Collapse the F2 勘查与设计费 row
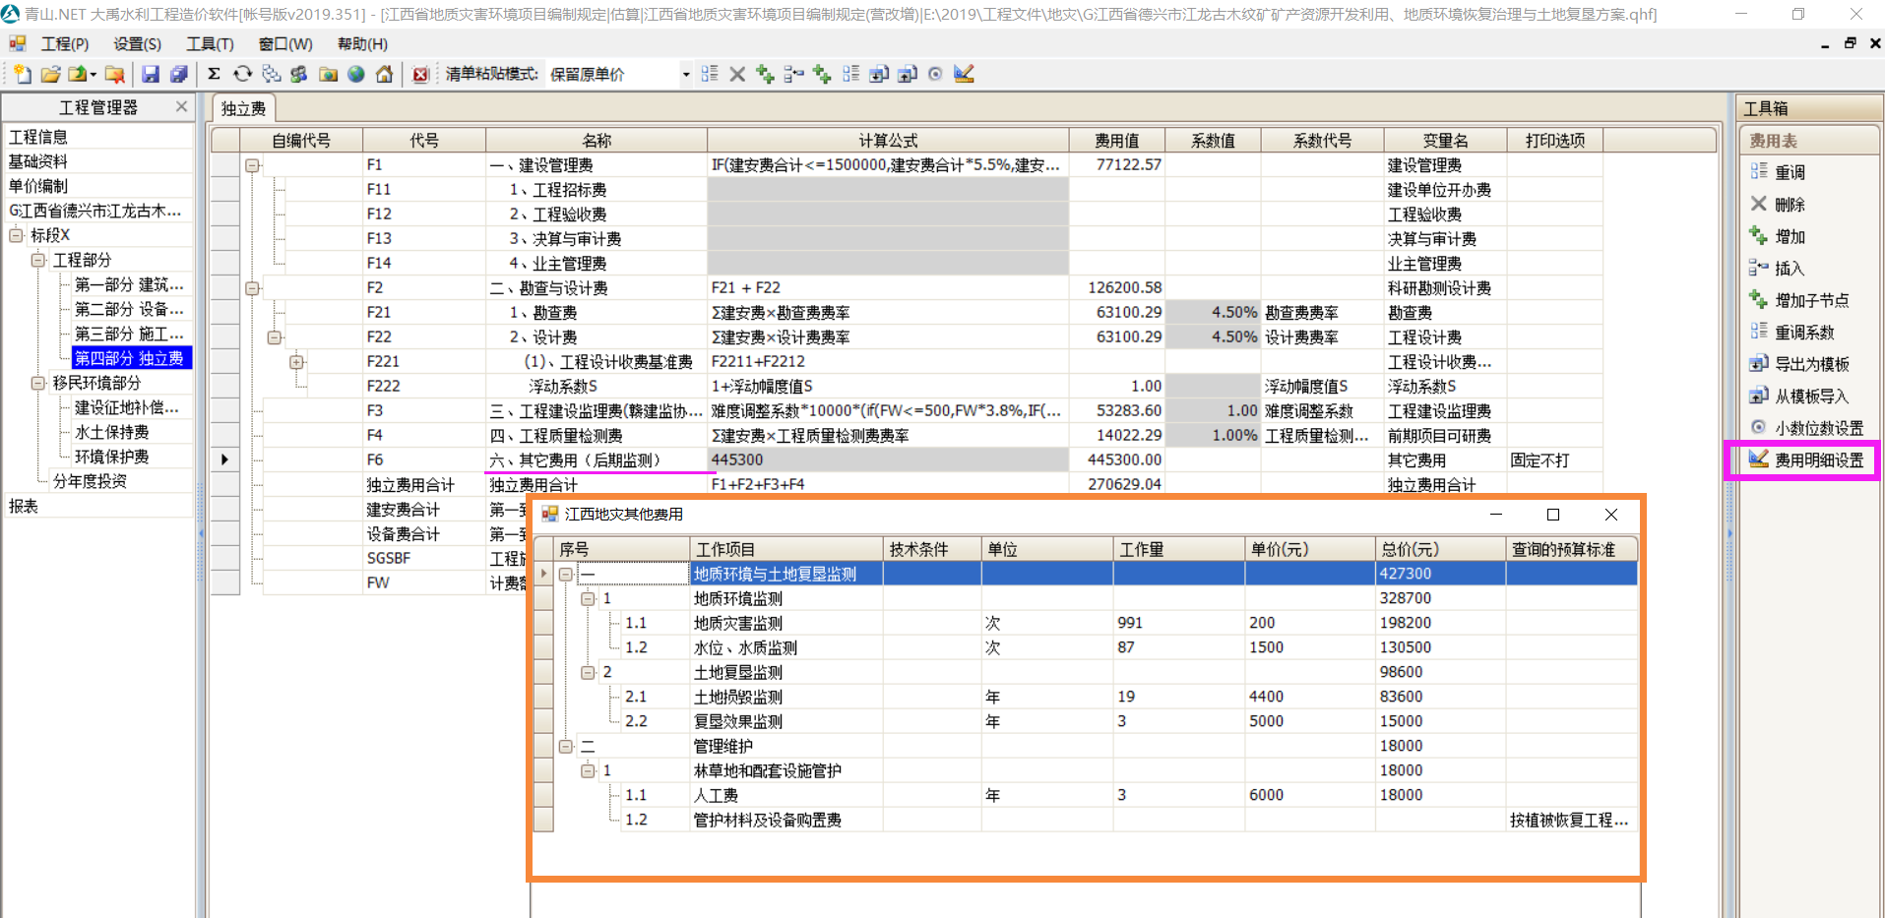Viewport: 1885px width, 918px height. [x=252, y=288]
